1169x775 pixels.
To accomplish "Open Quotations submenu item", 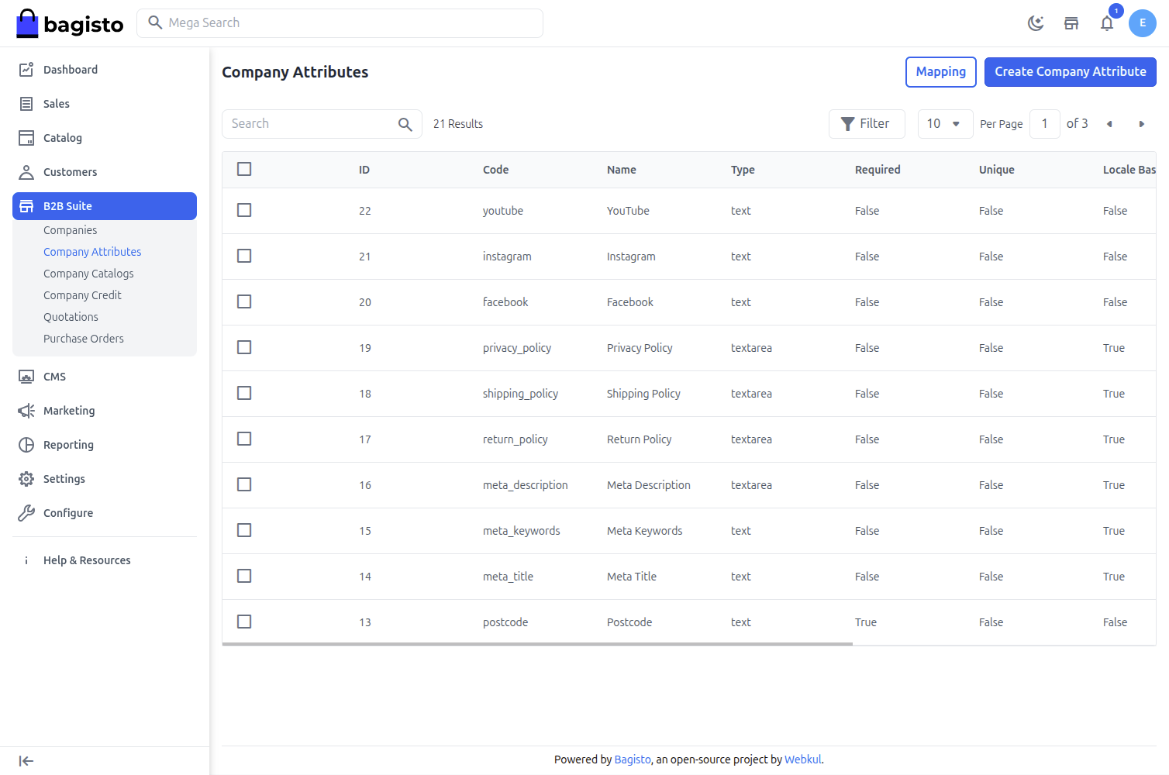I will coord(71,317).
